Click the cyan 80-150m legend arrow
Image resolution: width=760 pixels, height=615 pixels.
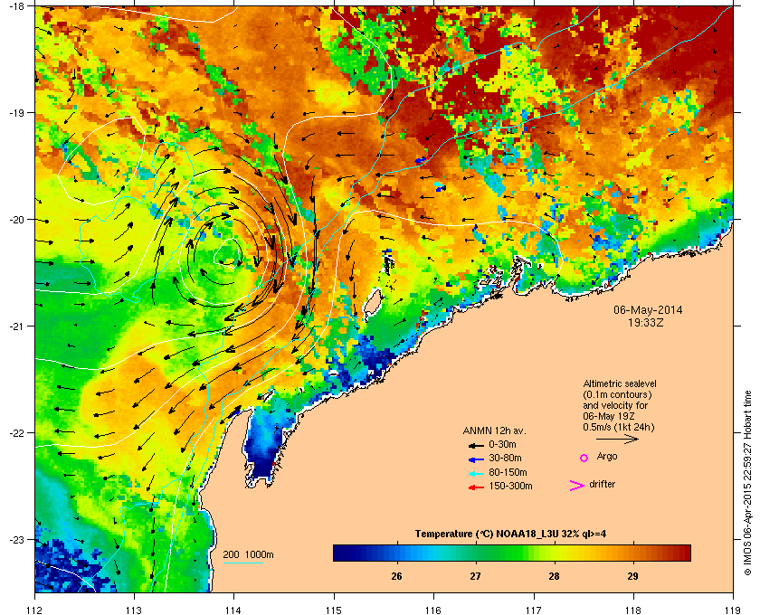(476, 473)
